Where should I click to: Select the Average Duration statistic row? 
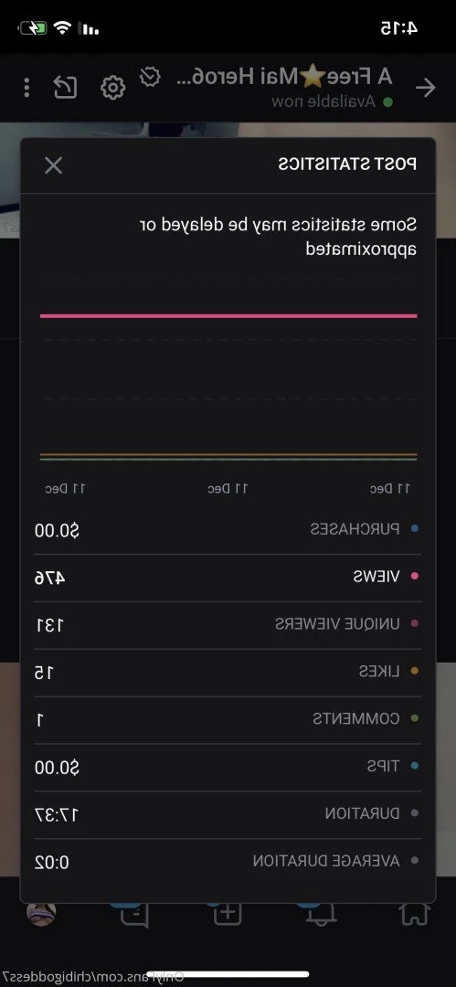tap(228, 861)
